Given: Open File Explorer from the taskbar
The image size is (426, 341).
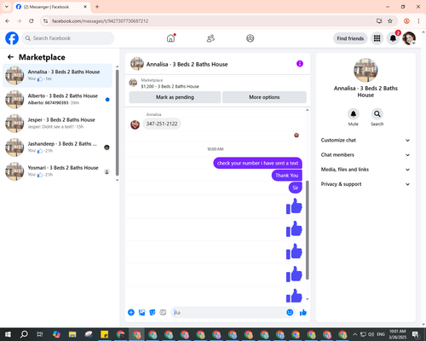Looking at the screenshot, I should point(72,334).
